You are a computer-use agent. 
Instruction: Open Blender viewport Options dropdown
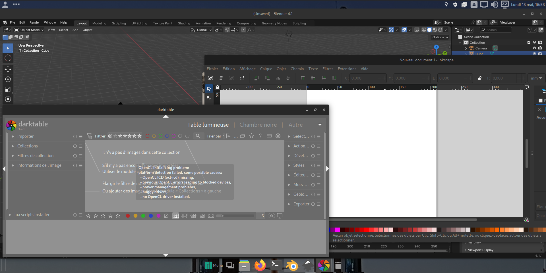[x=440, y=37]
